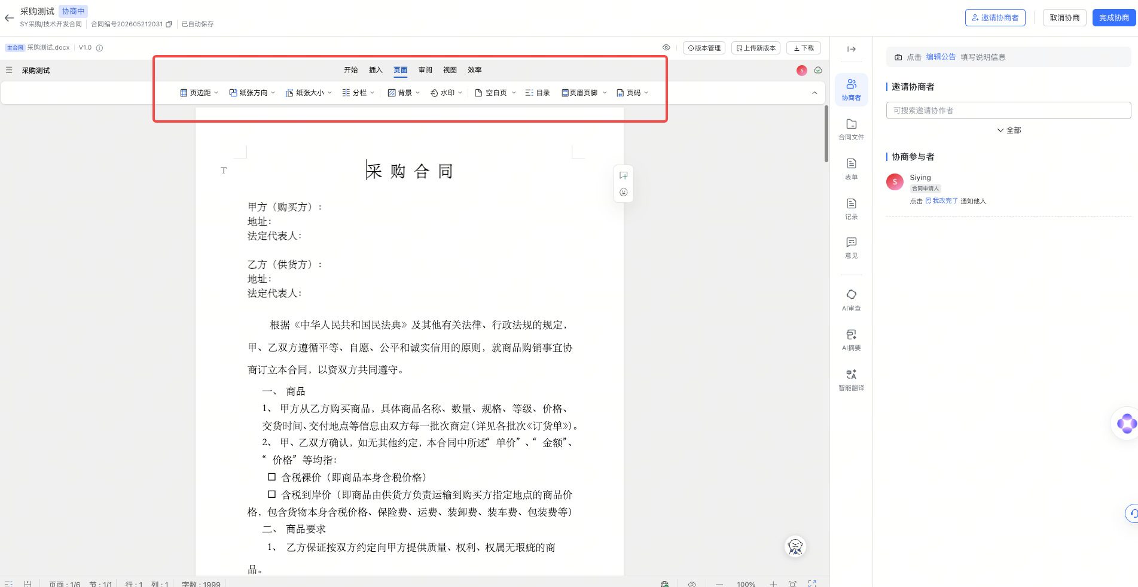This screenshot has width=1138, height=587.
Task: Switch to the 视图 ribbon tab
Action: [450, 70]
